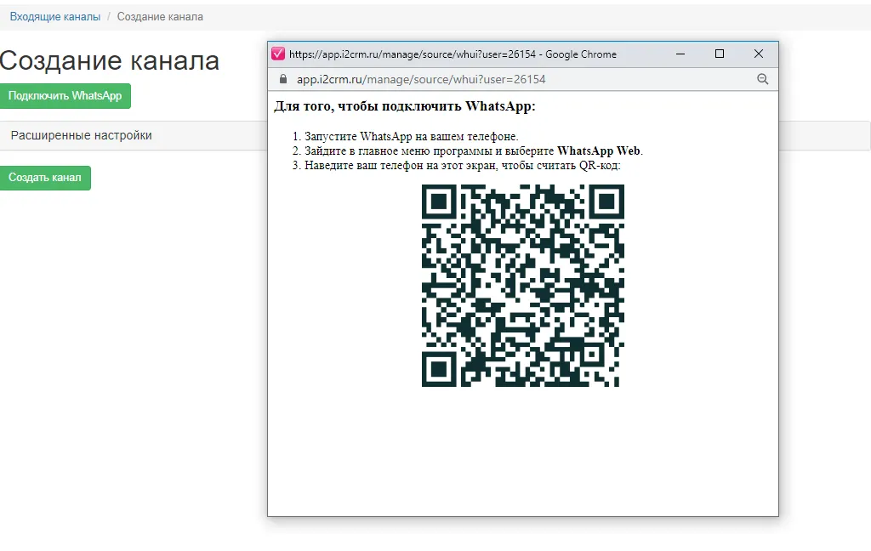Screen dimensions: 871x551
Task: Click the padlock security icon in the address bar
Action: click(x=282, y=79)
